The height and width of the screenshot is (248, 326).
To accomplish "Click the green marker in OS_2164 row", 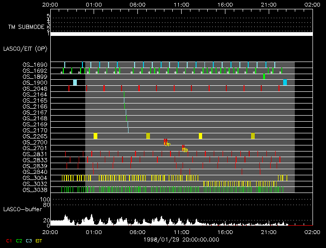I will point(124,95).
